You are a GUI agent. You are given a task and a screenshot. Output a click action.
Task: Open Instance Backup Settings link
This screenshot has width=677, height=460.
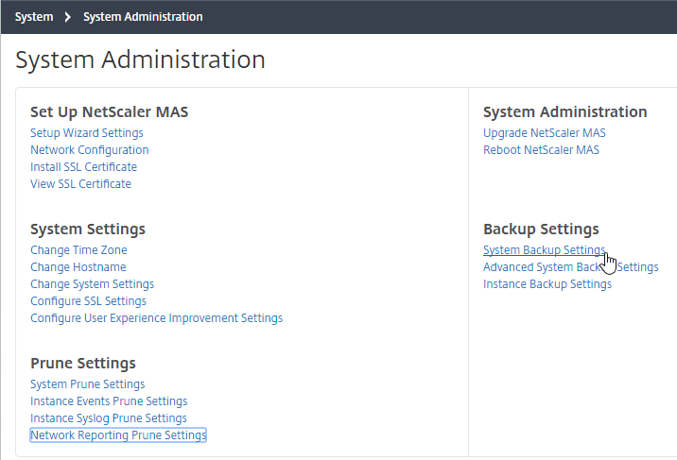click(547, 284)
